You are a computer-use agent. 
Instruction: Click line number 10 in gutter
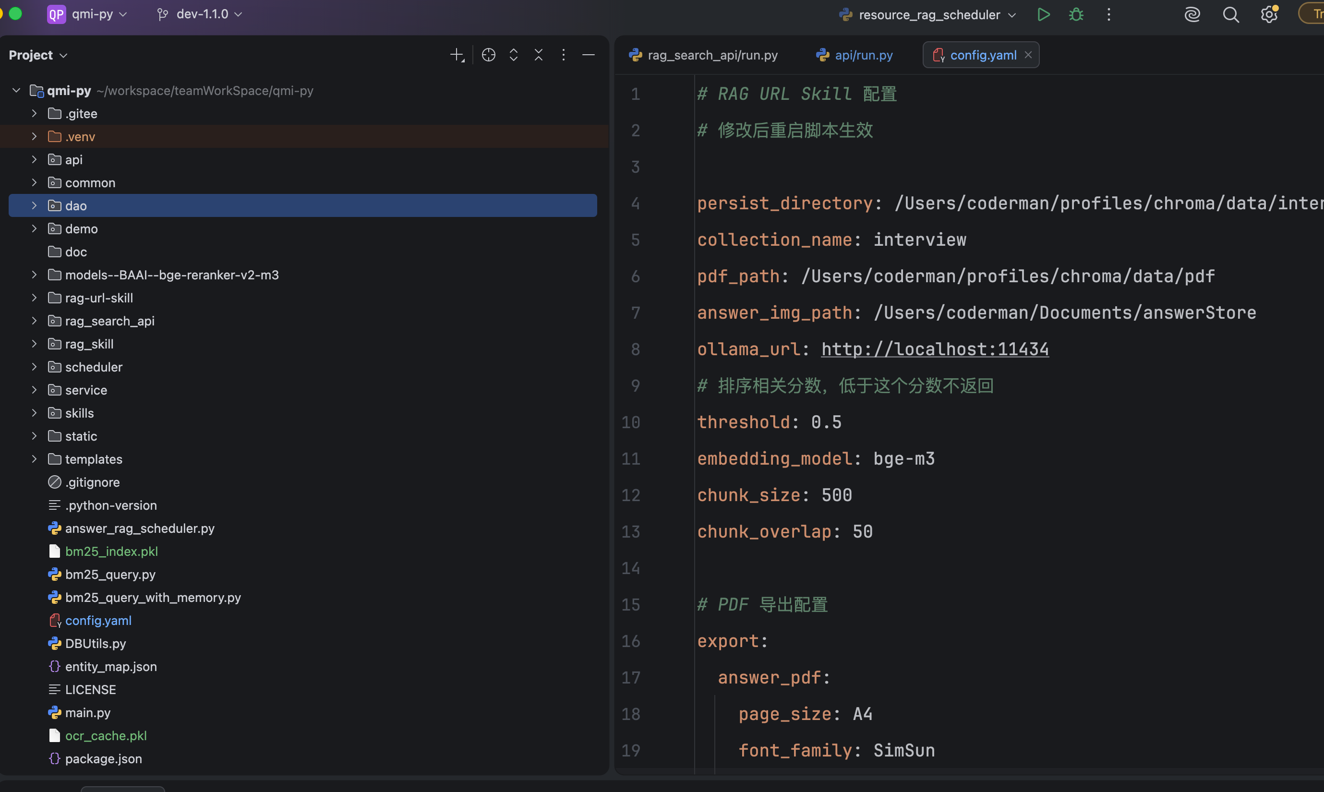coord(631,422)
